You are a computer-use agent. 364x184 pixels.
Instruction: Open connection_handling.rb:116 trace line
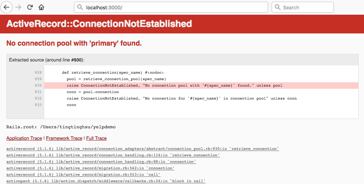click(x=113, y=155)
